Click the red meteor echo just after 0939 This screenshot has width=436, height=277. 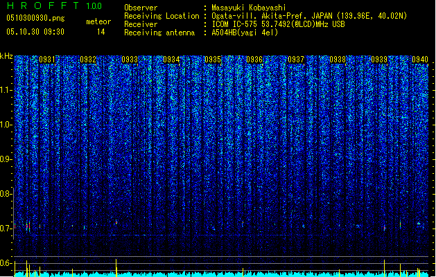click(x=384, y=228)
